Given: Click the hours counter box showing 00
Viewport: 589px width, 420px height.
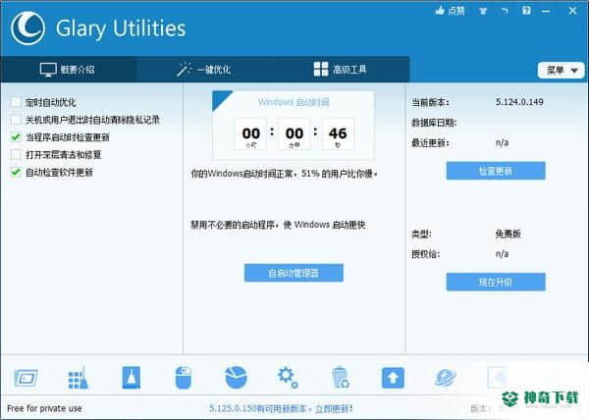Looking at the screenshot, I should pyautogui.click(x=250, y=134).
